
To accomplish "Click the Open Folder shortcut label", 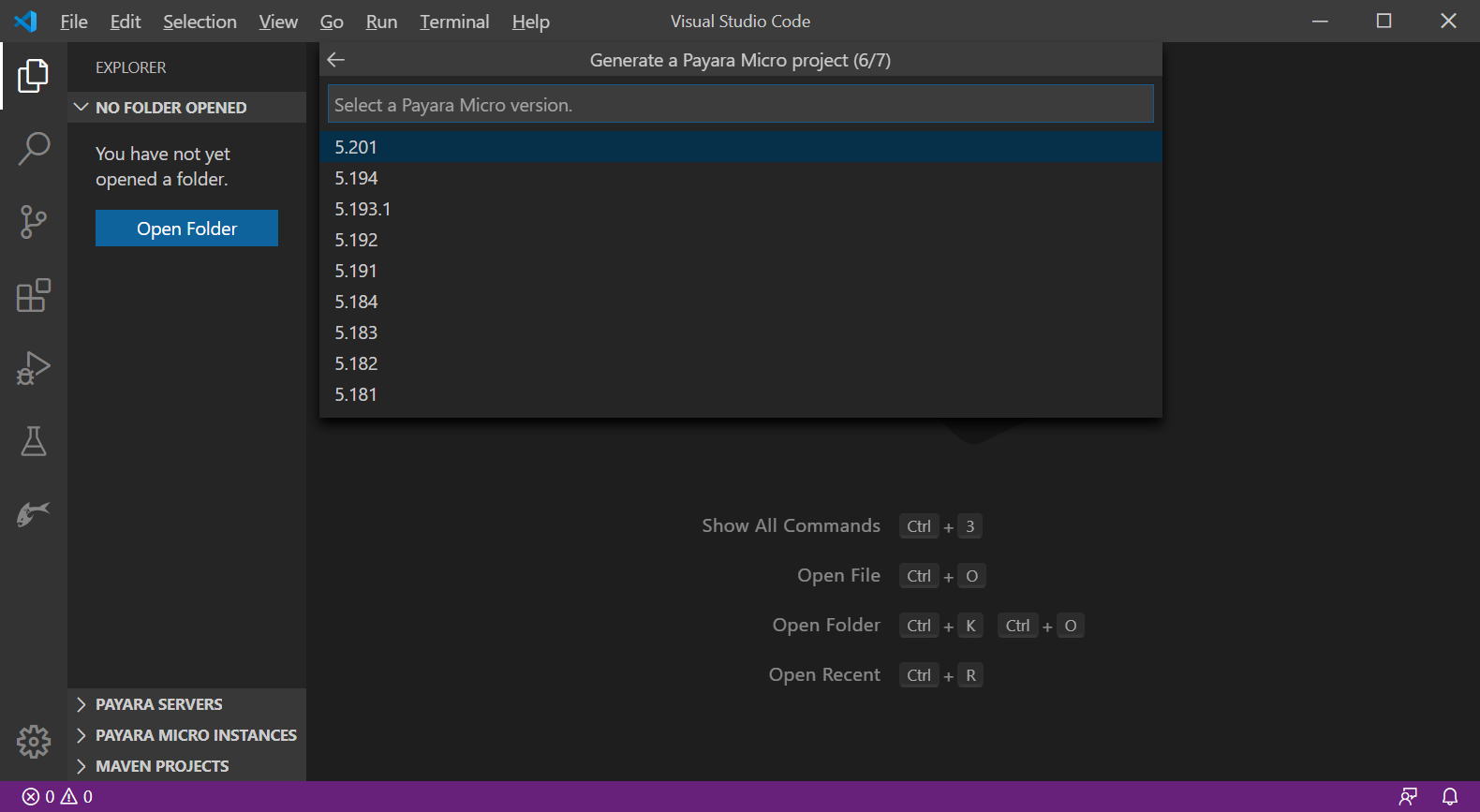I will click(826, 625).
